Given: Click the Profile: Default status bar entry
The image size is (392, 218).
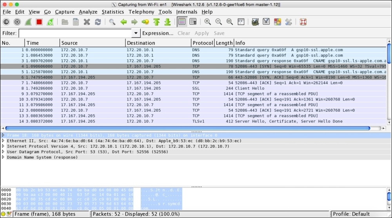Looking at the screenshot, I should [351, 214].
